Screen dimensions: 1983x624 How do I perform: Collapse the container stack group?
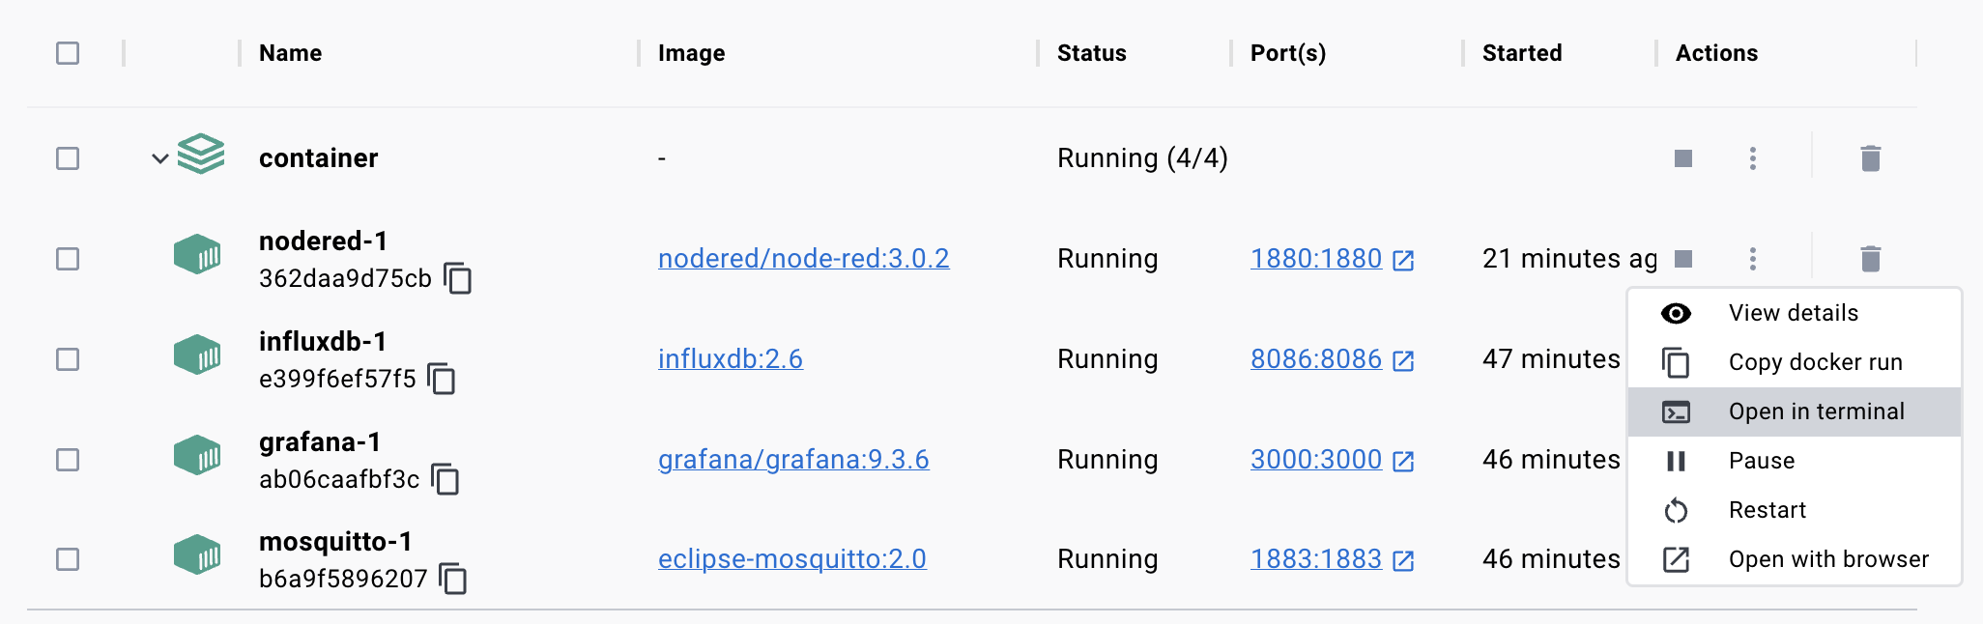pos(160,158)
